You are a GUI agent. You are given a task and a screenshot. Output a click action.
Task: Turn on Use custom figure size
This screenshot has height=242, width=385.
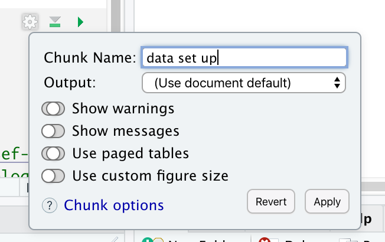coord(53,176)
